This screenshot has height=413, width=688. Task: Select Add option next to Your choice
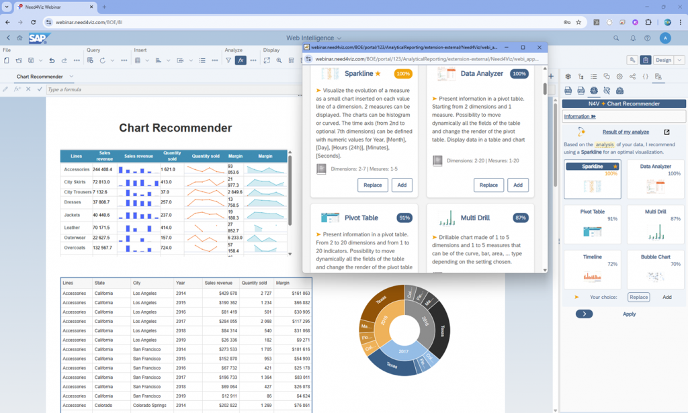[x=666, y=297]
